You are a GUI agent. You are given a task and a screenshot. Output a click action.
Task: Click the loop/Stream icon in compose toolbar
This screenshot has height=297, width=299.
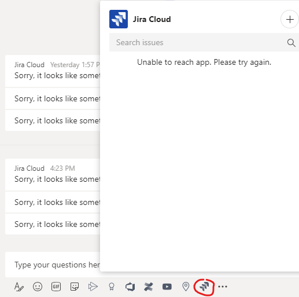point(130,287)
